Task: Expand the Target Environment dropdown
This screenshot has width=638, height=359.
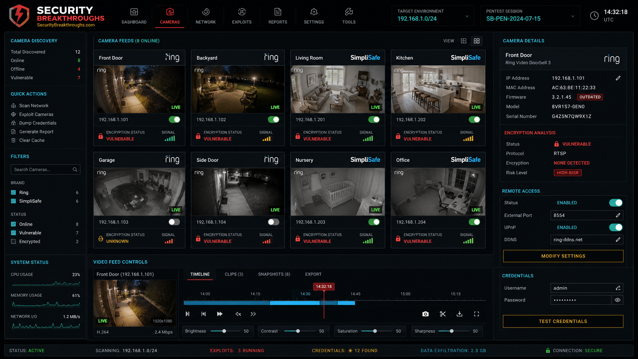Action: [x=467, y=16]
